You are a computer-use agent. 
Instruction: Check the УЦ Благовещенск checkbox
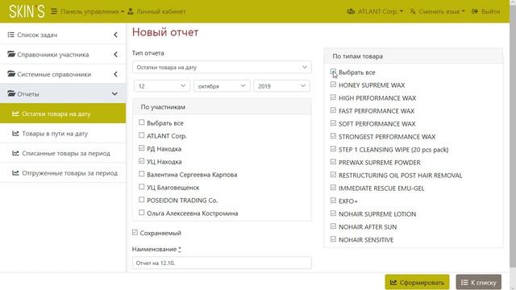pyautogui.click(x=142, y=187)
